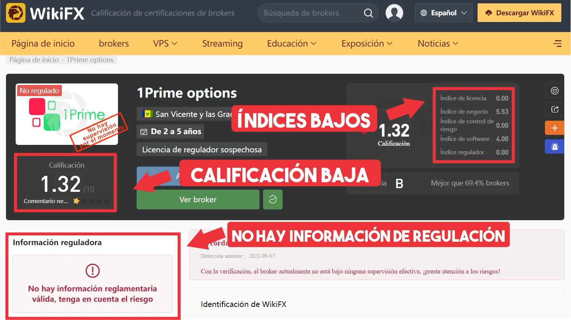This screenshot has width=571, height=320.
Task: Click the No regulado badge
Action: [39, 91]
